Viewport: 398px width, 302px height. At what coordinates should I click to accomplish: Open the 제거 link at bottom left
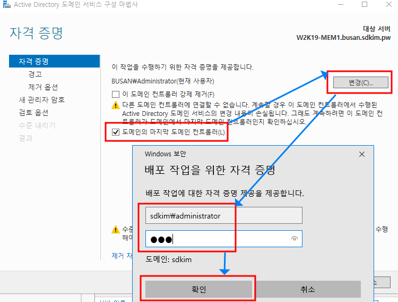[x=122, y=256]
